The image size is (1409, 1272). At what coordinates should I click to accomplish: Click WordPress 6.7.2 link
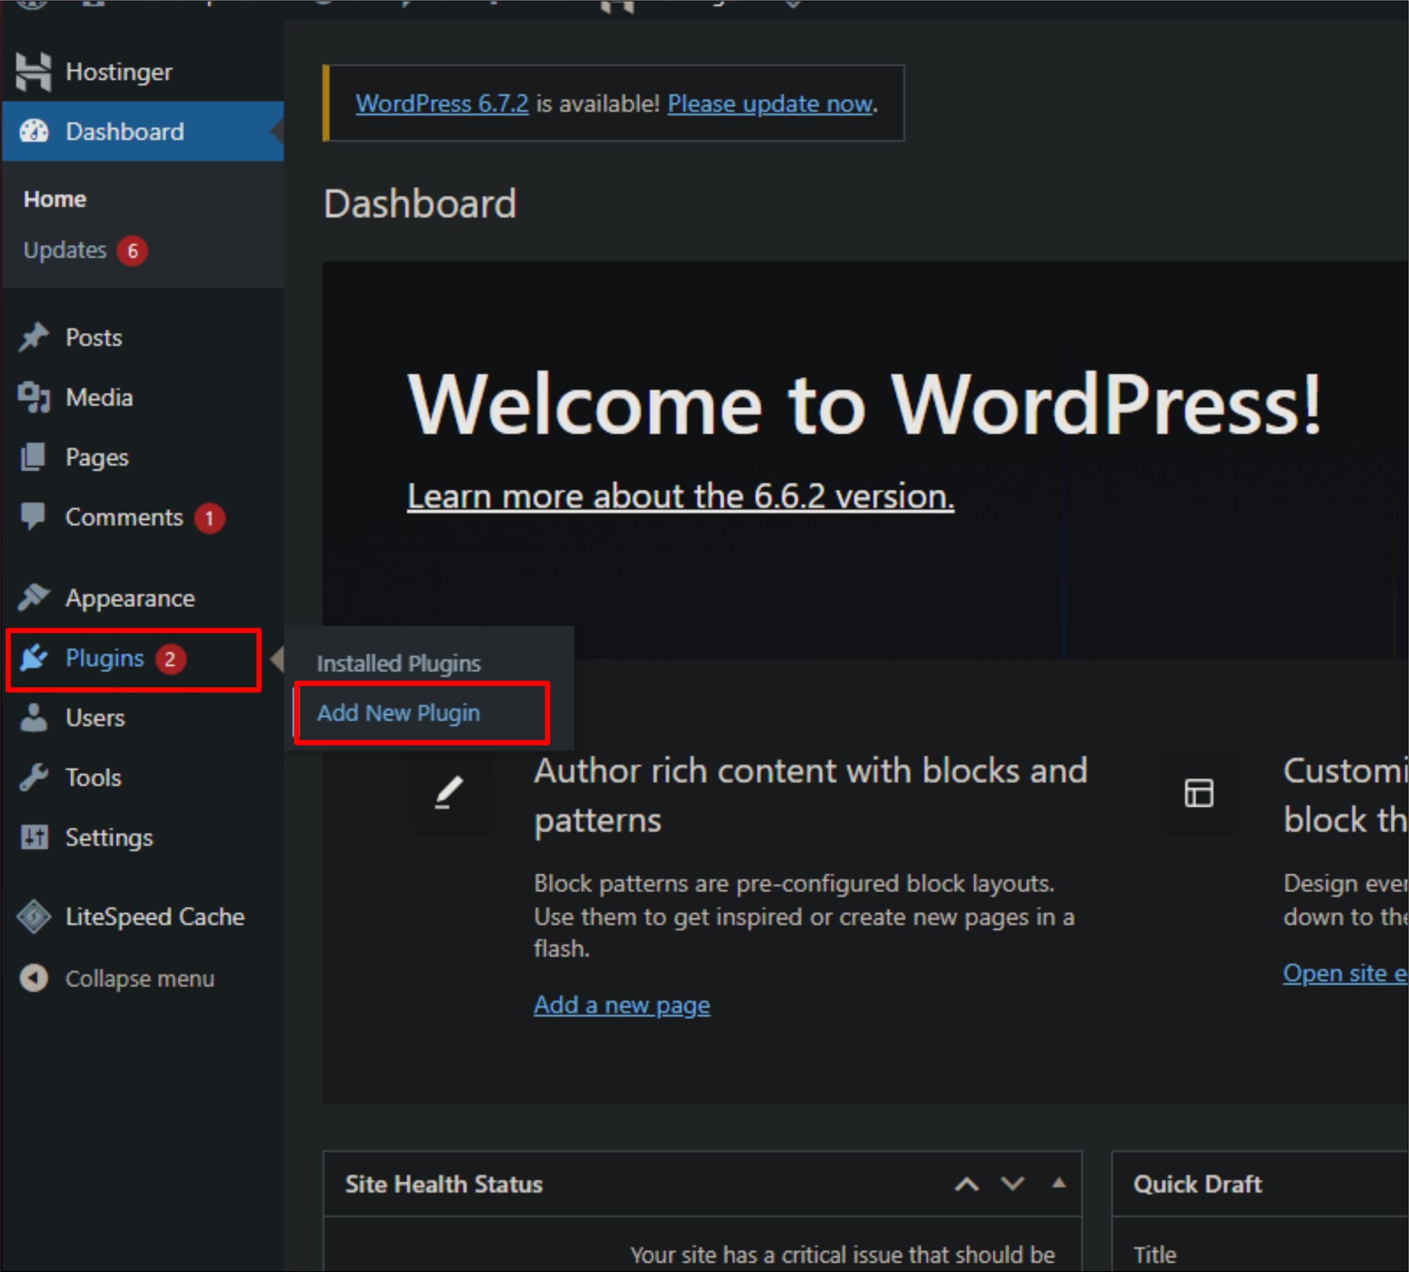(x=442, y=103)
